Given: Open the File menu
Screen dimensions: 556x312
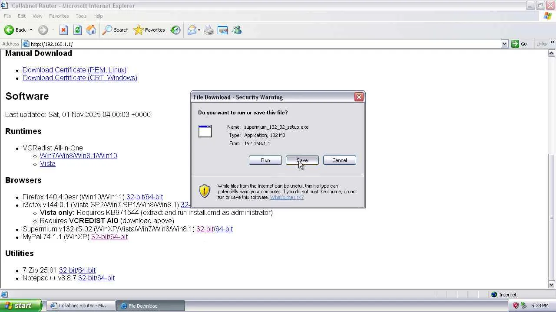Looking at the screenshot, I should tap(7, 16).
